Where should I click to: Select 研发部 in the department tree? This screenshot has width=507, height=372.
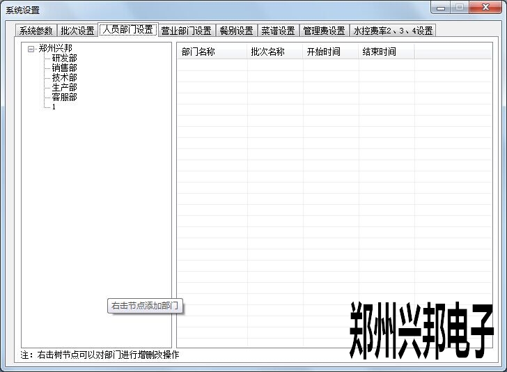[x=64, y=59]
